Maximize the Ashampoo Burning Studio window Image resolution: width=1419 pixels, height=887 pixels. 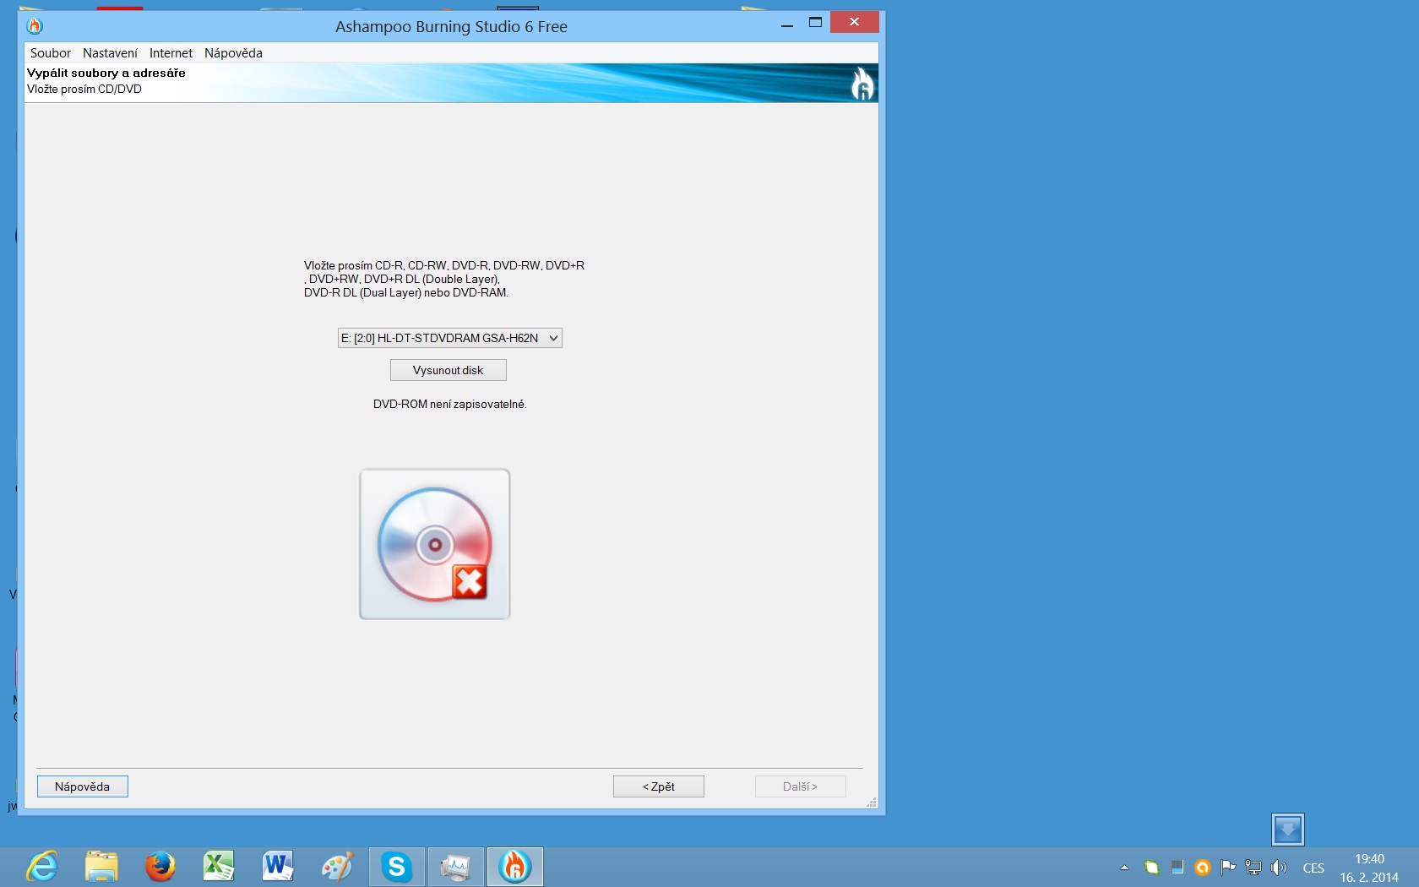pyautogui.click(x=815, y=23)
